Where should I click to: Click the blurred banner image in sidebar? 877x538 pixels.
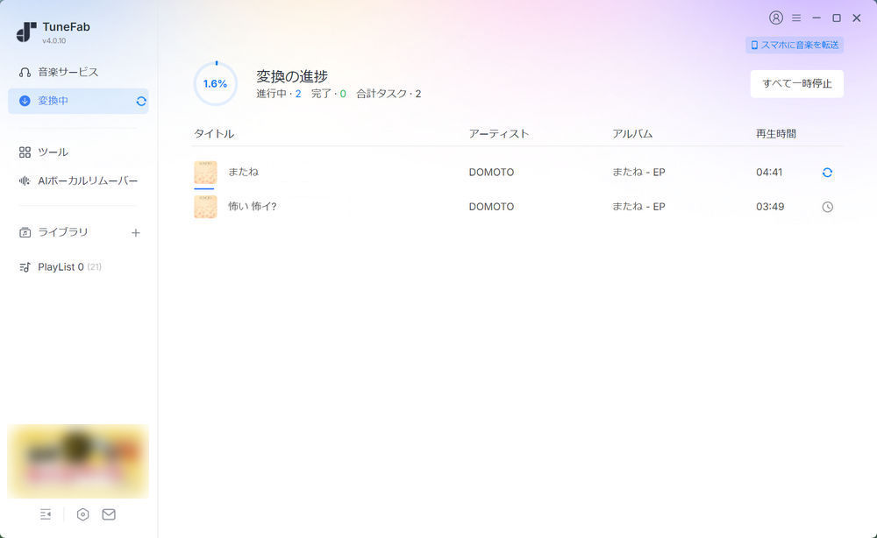coord(78,462)
